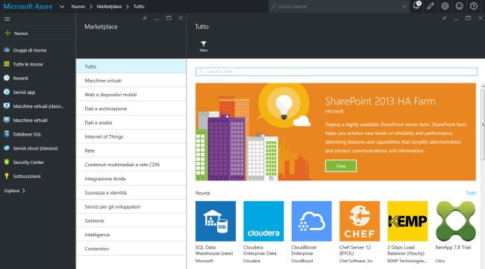Open portal settings gear icon

click(445, 6)
